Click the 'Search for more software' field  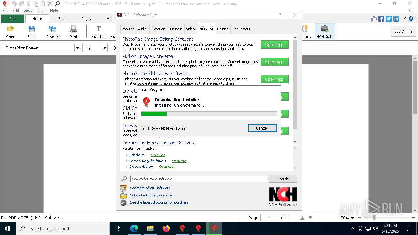click(199, 179)
